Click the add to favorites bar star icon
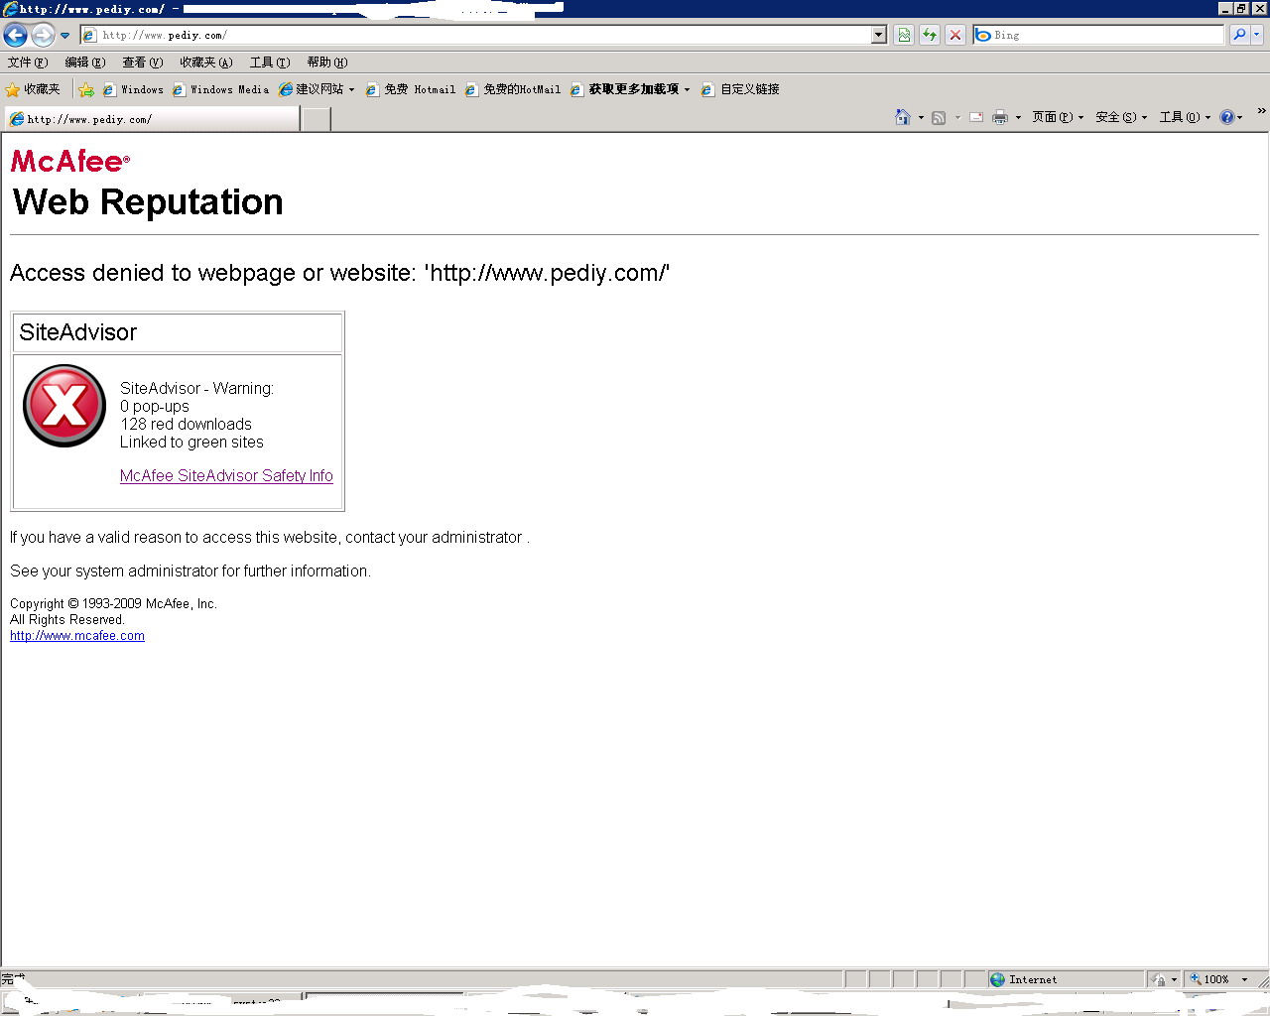The width and height of the screenshot is (1270, 1016). [x=86, y=89]
